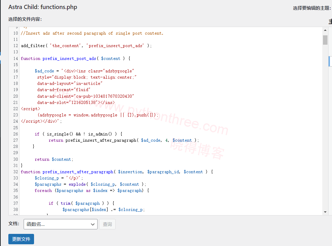Click line number 25 in the gutter
The width and height of the screenshot is (332, 246).
[x=16, y=128]
